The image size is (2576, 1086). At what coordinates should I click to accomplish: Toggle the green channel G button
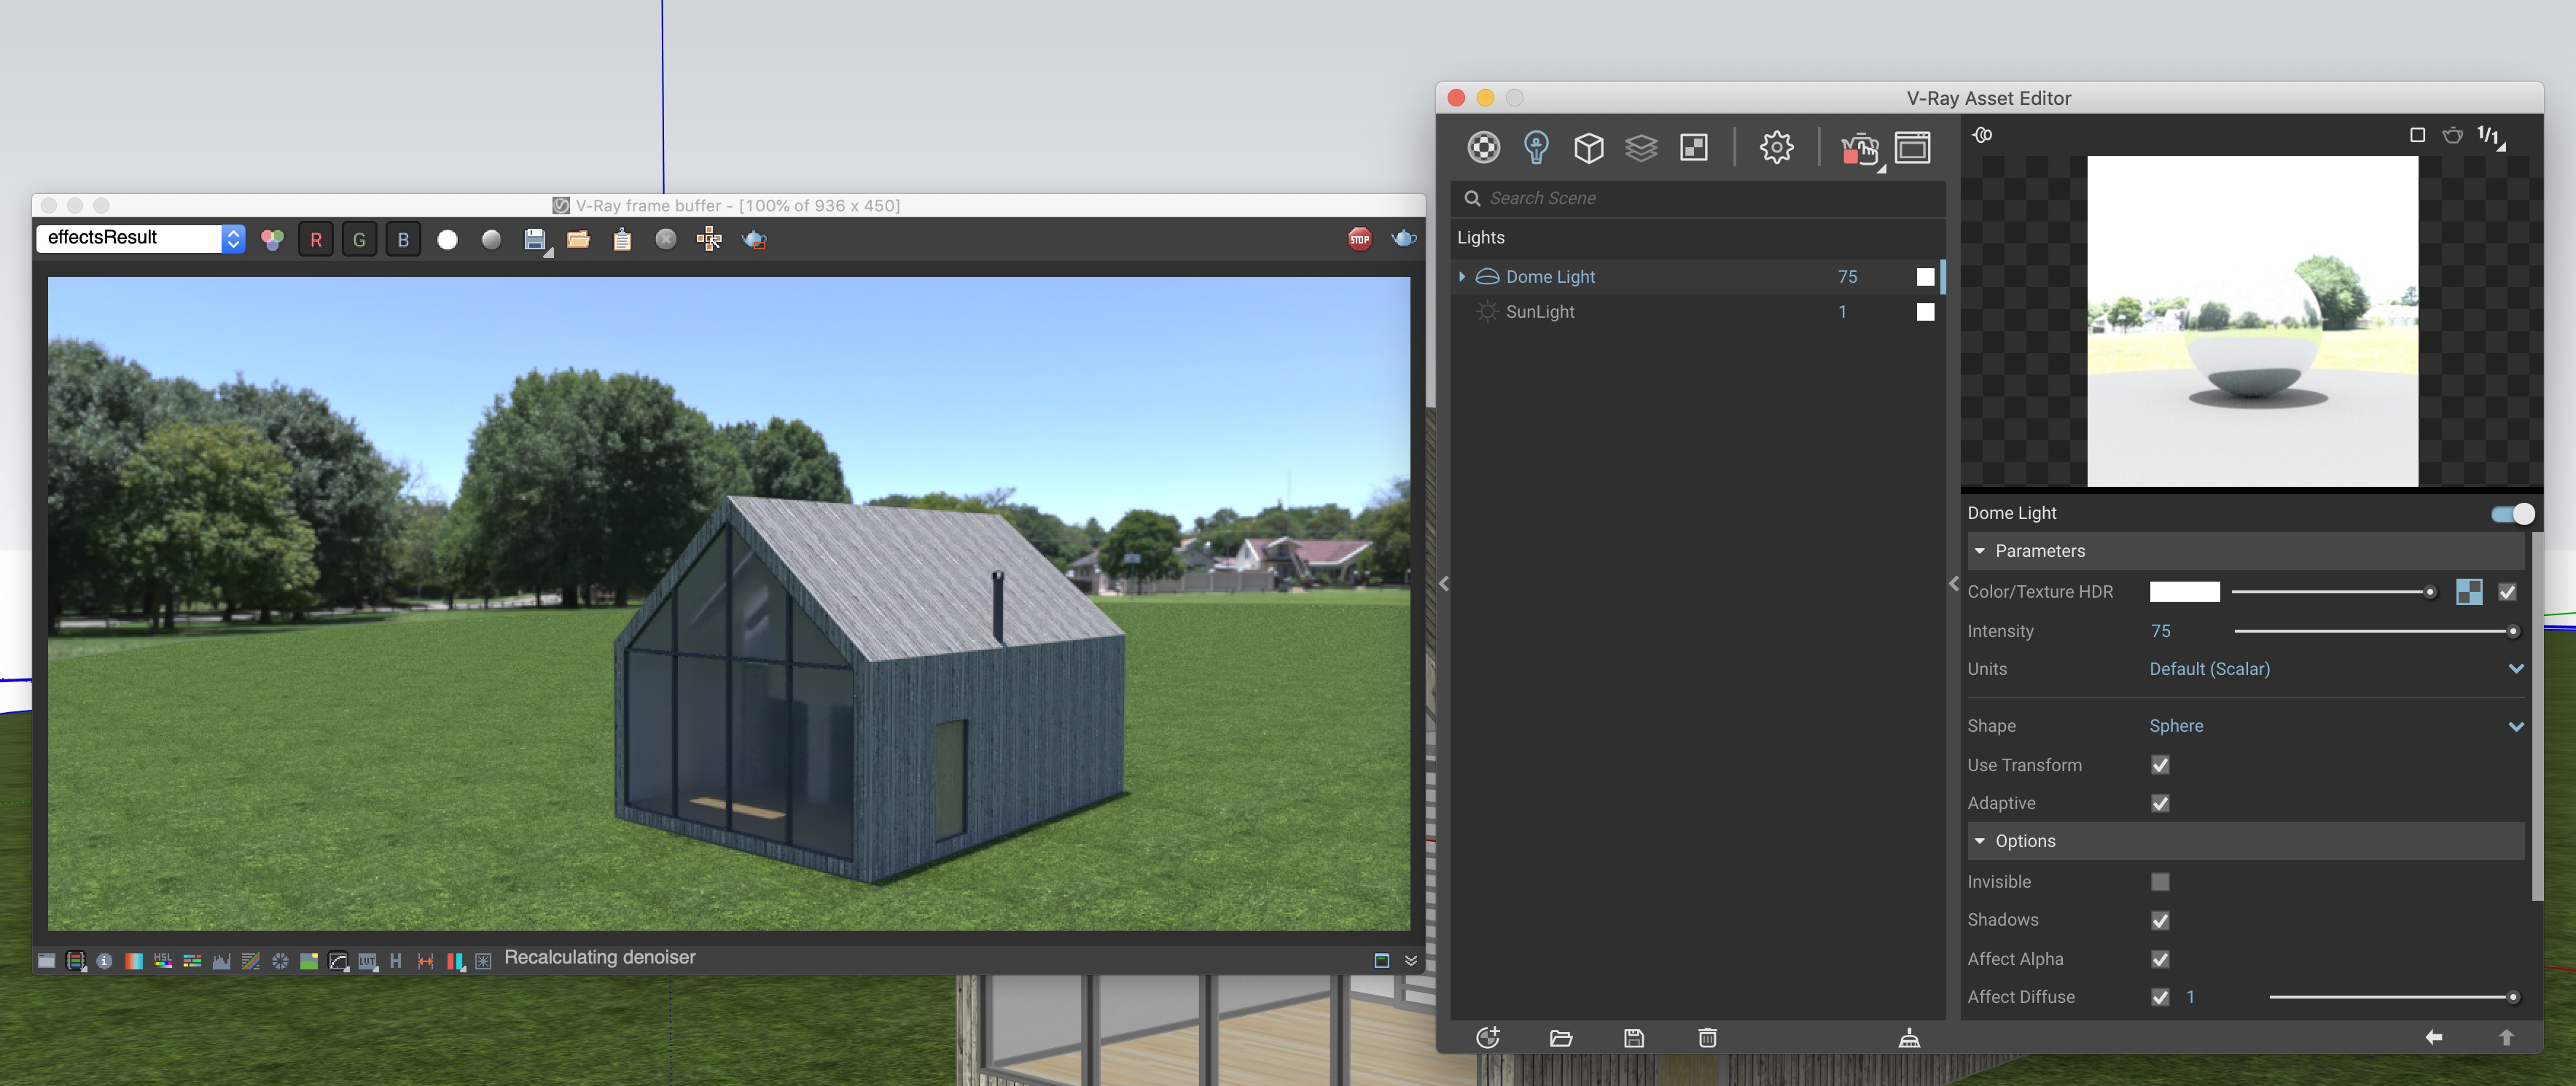pyautogui.click(x=359, y=240)
